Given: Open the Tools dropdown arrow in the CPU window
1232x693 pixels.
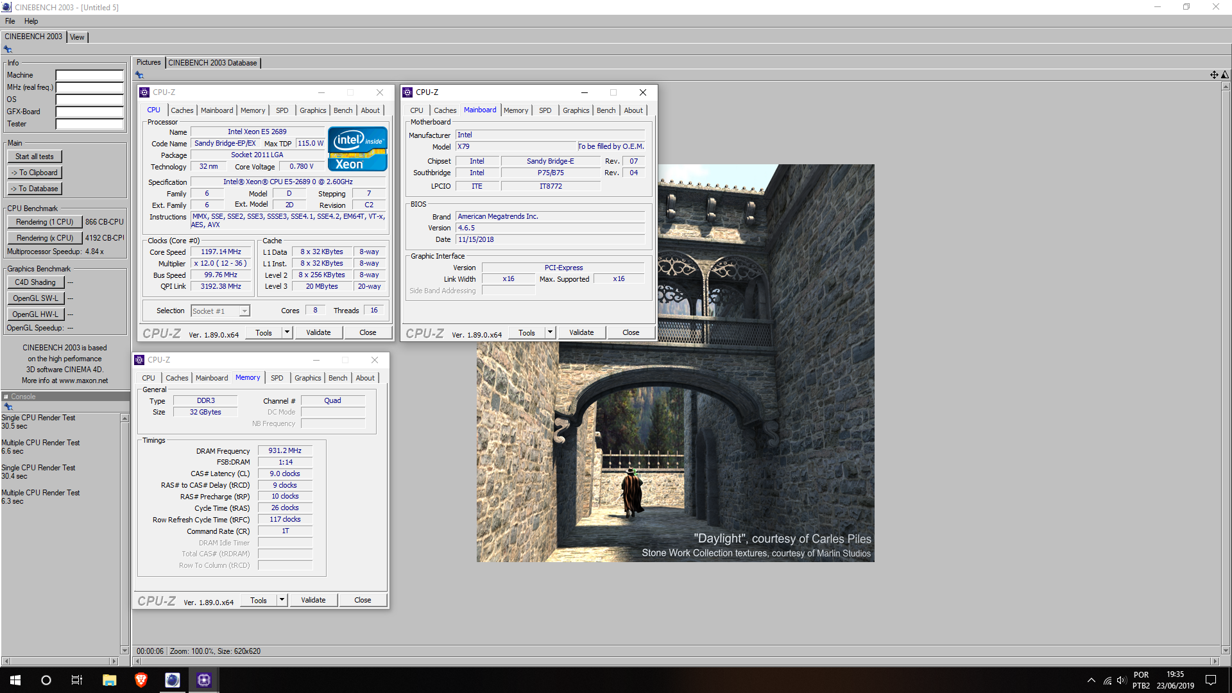Looking at the screenshot, I should coord(287,332).
